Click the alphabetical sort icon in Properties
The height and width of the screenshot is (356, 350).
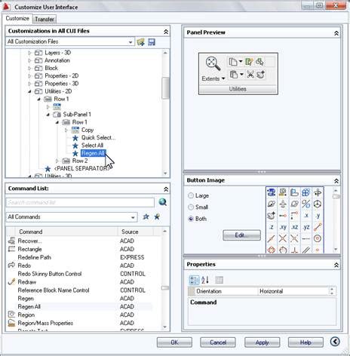pyautogui.click(x=205, y=280)
